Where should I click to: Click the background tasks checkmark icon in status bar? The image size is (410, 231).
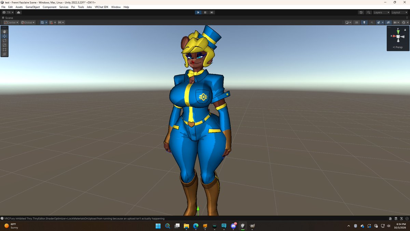(x=407, y=218)
